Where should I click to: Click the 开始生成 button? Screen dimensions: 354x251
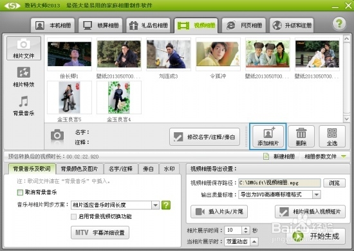click(x=315, y=236)
